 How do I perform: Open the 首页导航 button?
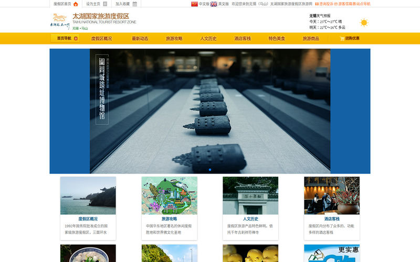pyautogui.click(x=65, y=38)
